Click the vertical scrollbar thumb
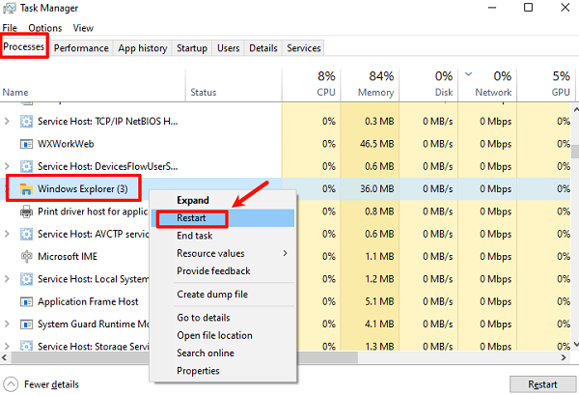Screen dimensions: 579x395 coord(575,152)
